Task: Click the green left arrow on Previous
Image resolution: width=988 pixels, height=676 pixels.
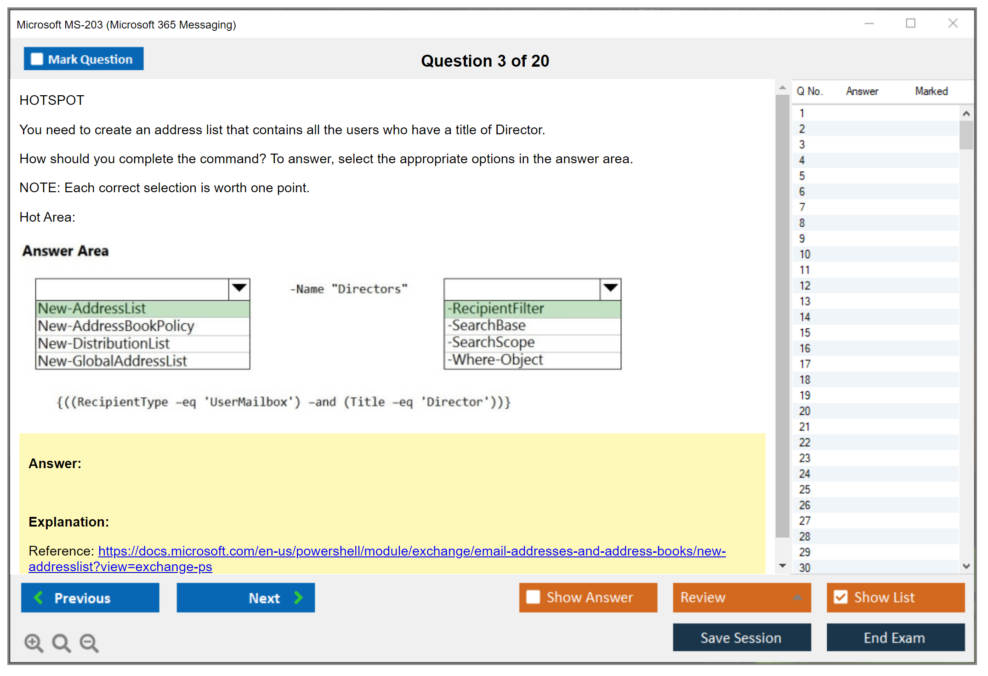Action: tap(39, 598)
